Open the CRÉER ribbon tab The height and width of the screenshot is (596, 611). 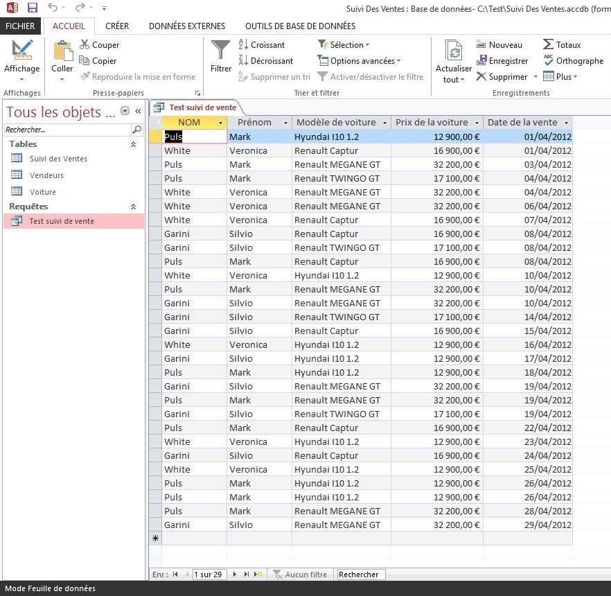(x=117, y=26)
